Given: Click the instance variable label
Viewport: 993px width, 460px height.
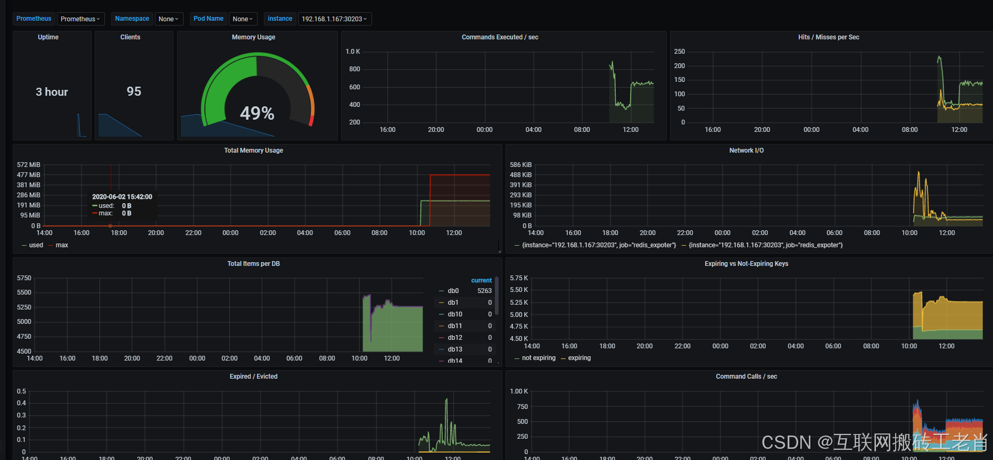Looking at the screenshot, I should (x=280, y=19).
